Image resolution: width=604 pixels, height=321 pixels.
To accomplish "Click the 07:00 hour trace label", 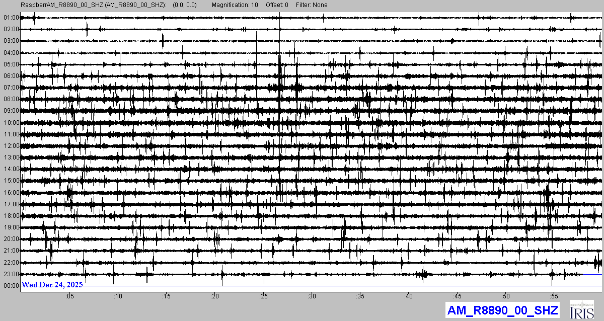I will click(x=11, y=88).
